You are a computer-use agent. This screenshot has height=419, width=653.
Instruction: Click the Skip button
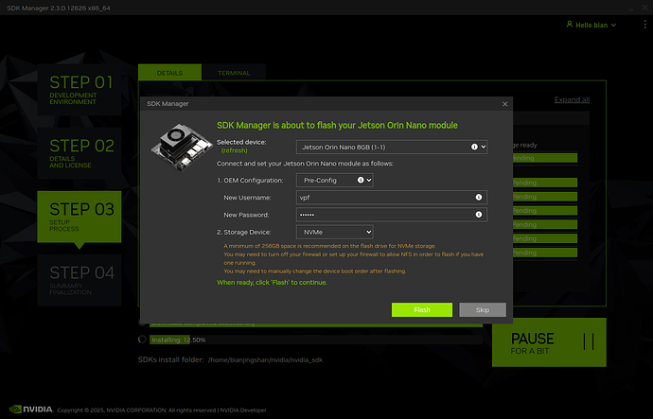[x=483, y=309]
